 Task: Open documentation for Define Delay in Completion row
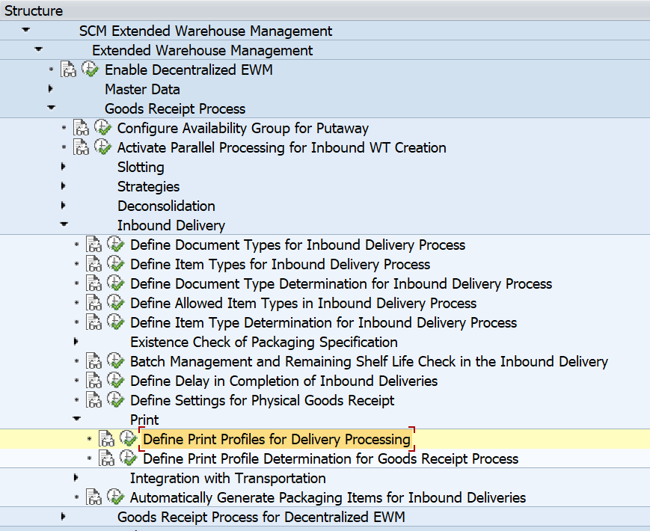[94, 381]
